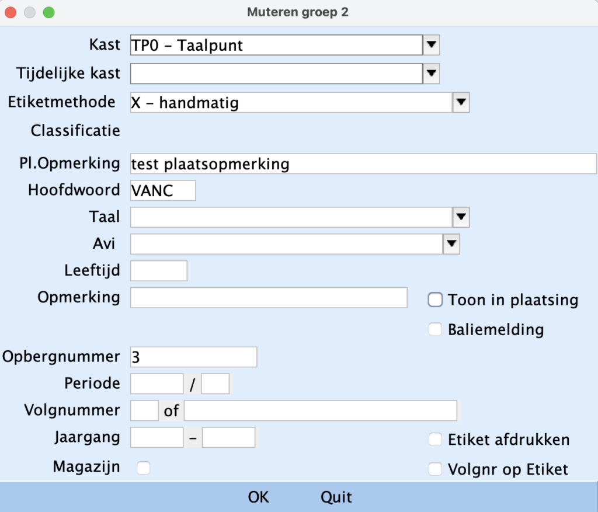Expand the Kast dropdown arrow
This screenshot has height=512, width=598.
431,44
